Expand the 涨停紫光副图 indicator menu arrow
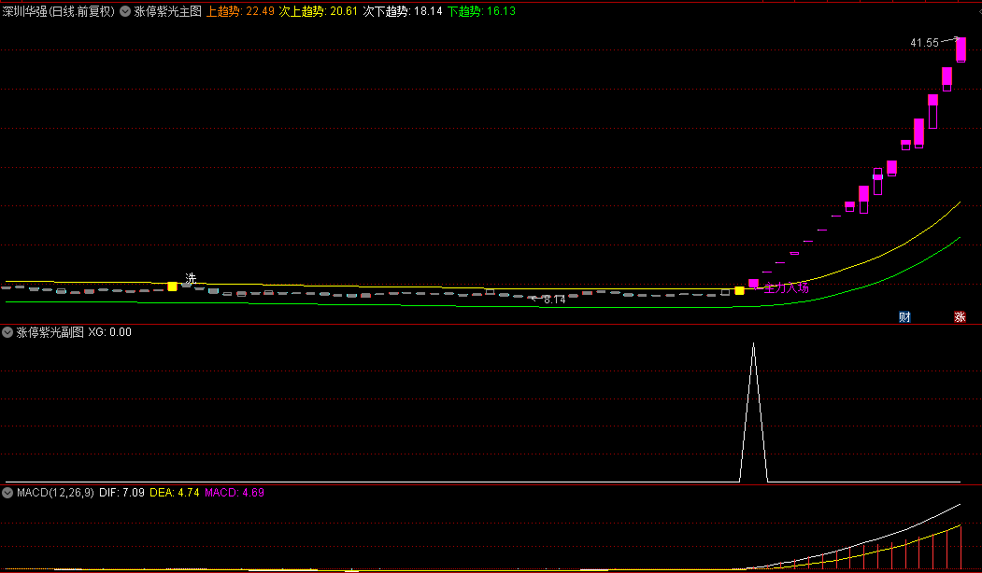The image size is (982, 573). pyautogui.click(x=7, y=332)
